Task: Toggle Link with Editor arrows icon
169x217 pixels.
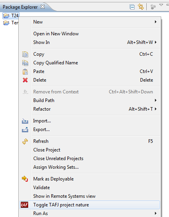Action: coord(141,7)
